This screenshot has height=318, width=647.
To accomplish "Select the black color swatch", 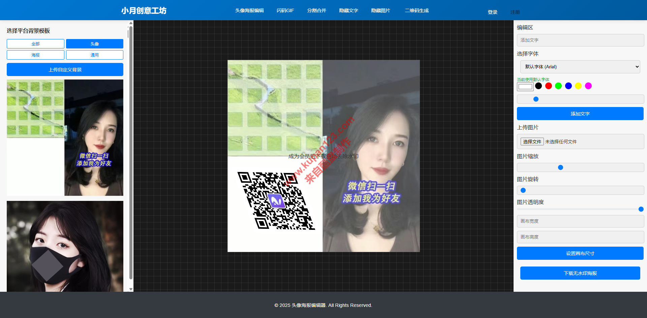I will click(538, 86).
